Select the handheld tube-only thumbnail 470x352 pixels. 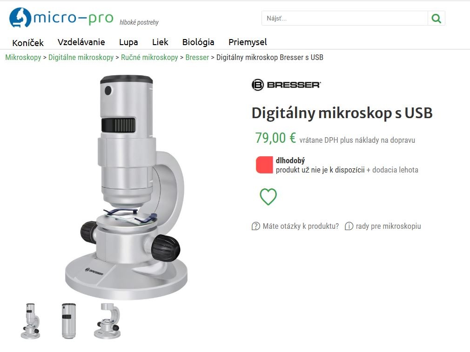[69, 321]
